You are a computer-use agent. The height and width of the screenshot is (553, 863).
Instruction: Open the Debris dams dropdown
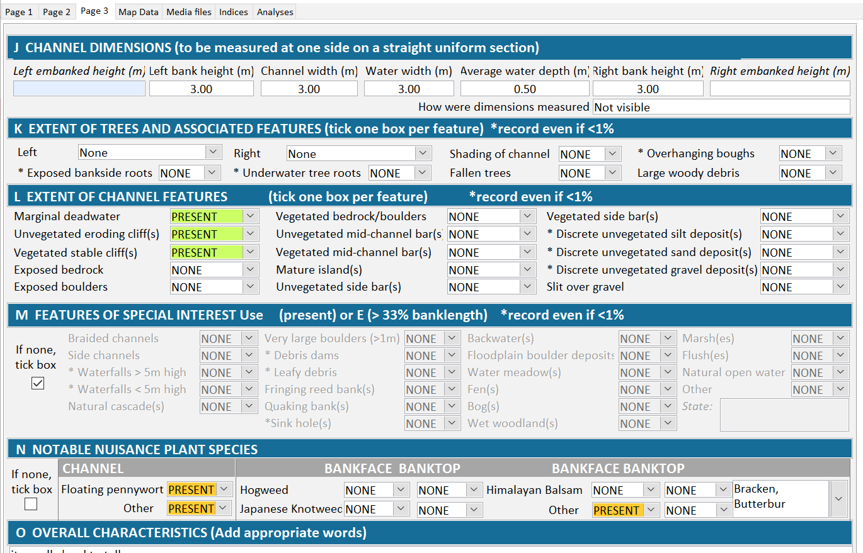point(433,355)
